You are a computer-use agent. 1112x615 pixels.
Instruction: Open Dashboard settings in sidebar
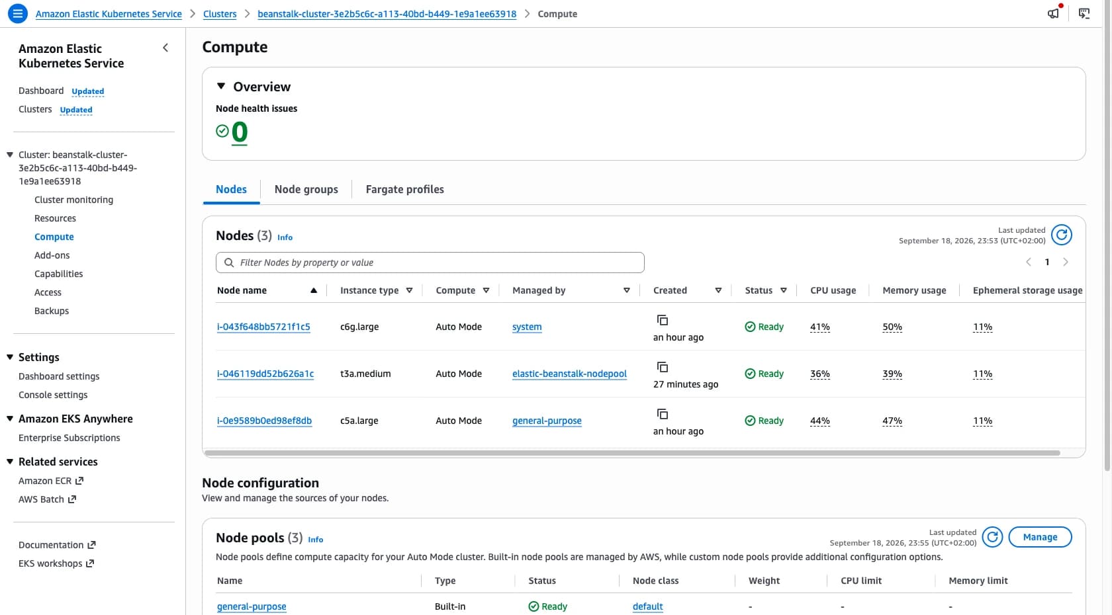[x=59, y=376]
